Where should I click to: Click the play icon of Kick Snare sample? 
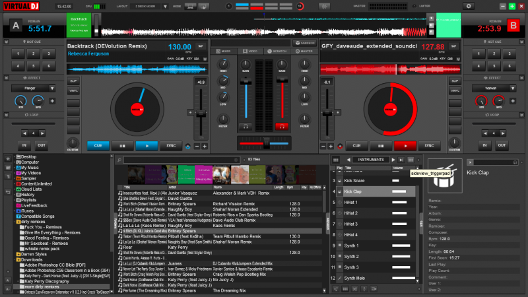339,181
